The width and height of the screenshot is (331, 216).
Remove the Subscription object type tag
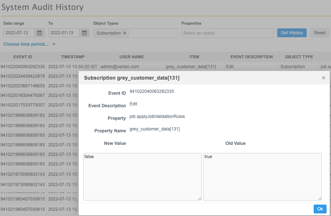(125, 33)
